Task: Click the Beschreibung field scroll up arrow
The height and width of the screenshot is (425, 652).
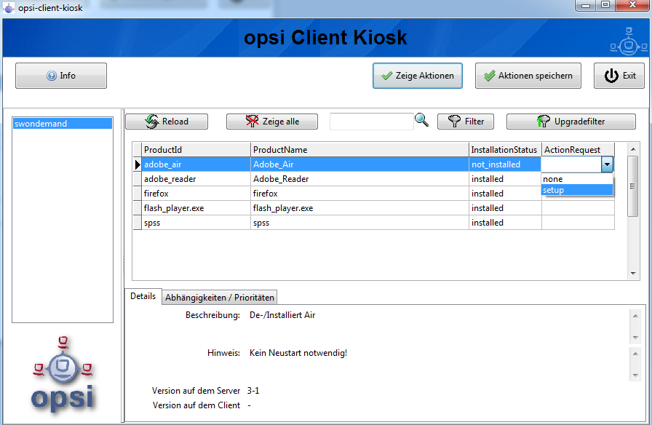Action: (635, 316)
